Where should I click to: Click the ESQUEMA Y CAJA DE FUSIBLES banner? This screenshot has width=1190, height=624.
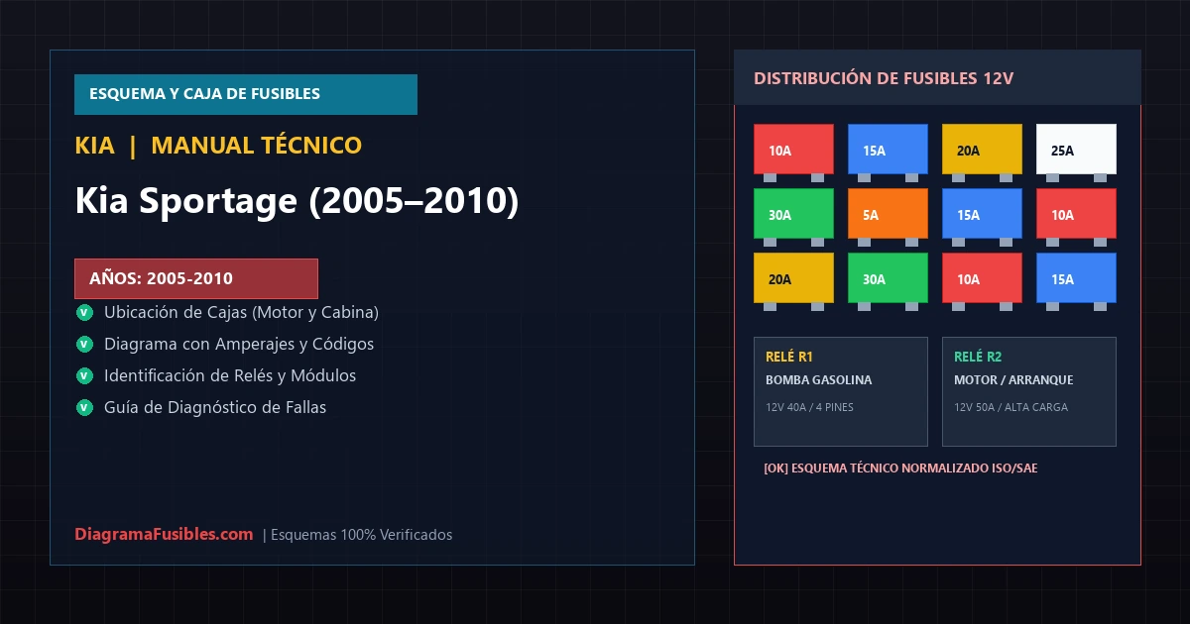[x=246, y=94]
